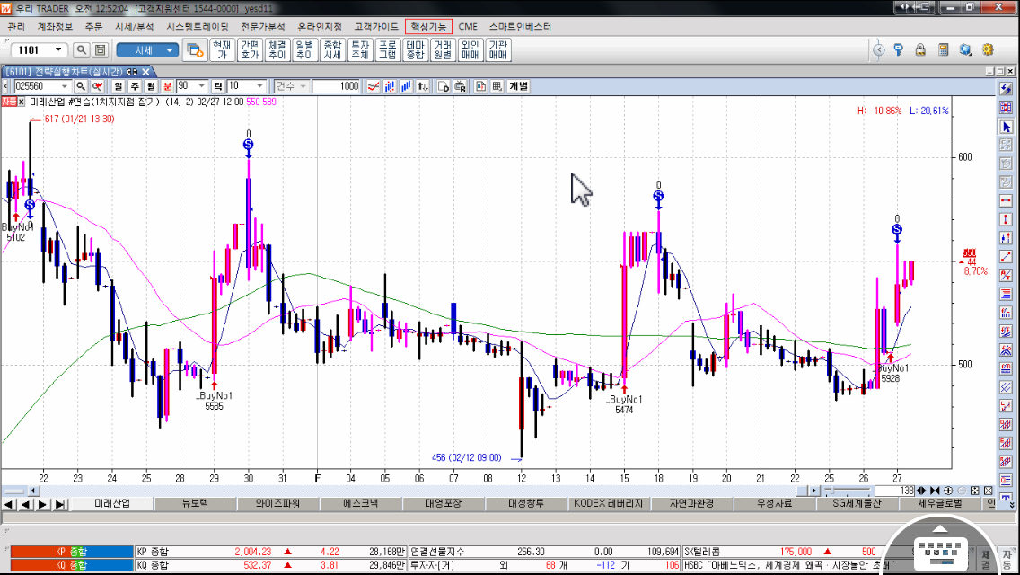The image size is (1020, 575).
Task: Click the blue key icon in top toolbar
Action: (x=899, y=50)
